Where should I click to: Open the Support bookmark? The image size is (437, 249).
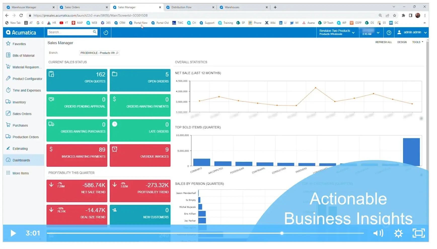click(x=207, y=23)
